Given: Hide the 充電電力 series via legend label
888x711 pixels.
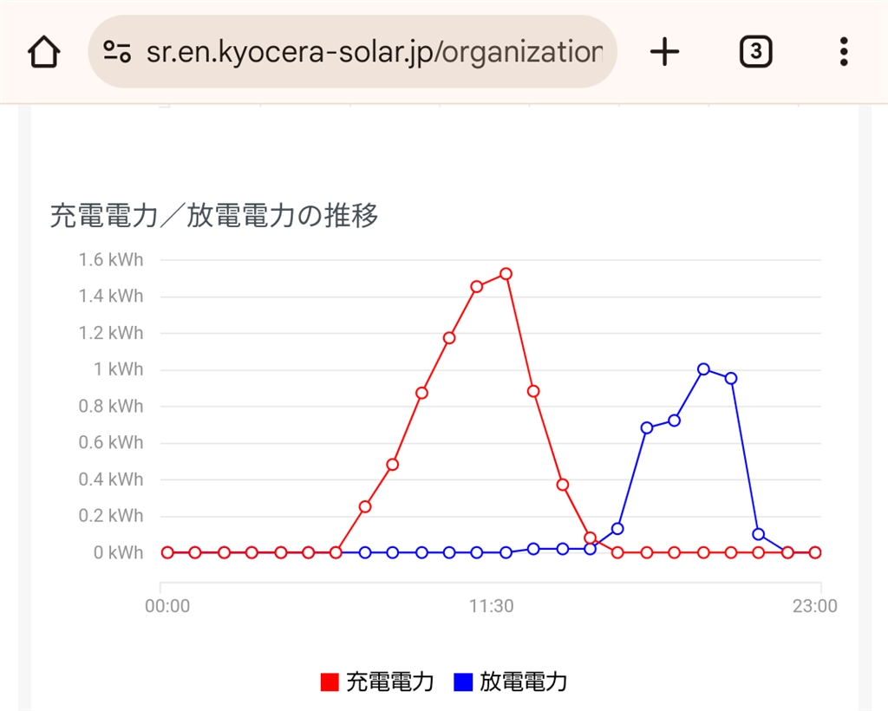Looking at the screenshot, I should [389, 682].
